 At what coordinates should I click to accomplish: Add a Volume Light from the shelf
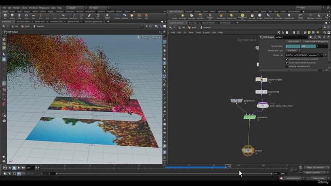click(x=221, y=16)
